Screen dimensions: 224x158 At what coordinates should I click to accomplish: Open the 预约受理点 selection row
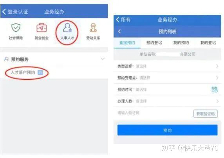pos(167,78)
